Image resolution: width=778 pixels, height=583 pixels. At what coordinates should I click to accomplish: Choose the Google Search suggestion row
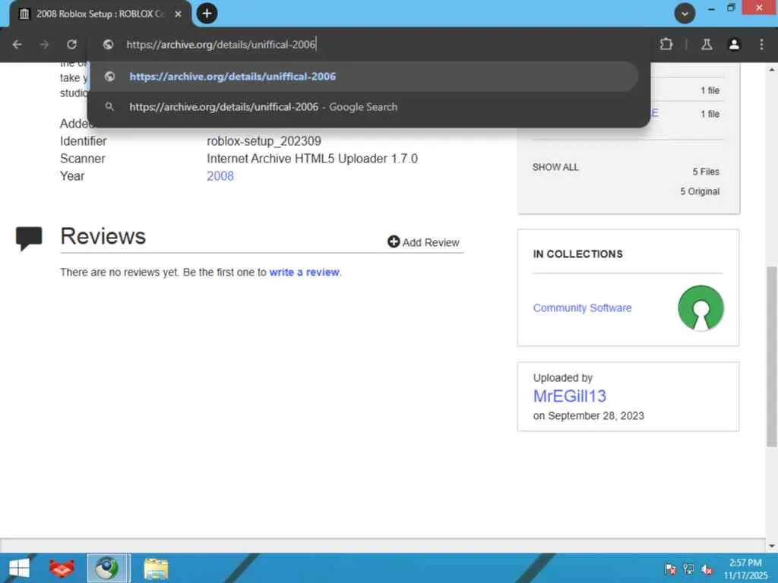coord(363,106)
